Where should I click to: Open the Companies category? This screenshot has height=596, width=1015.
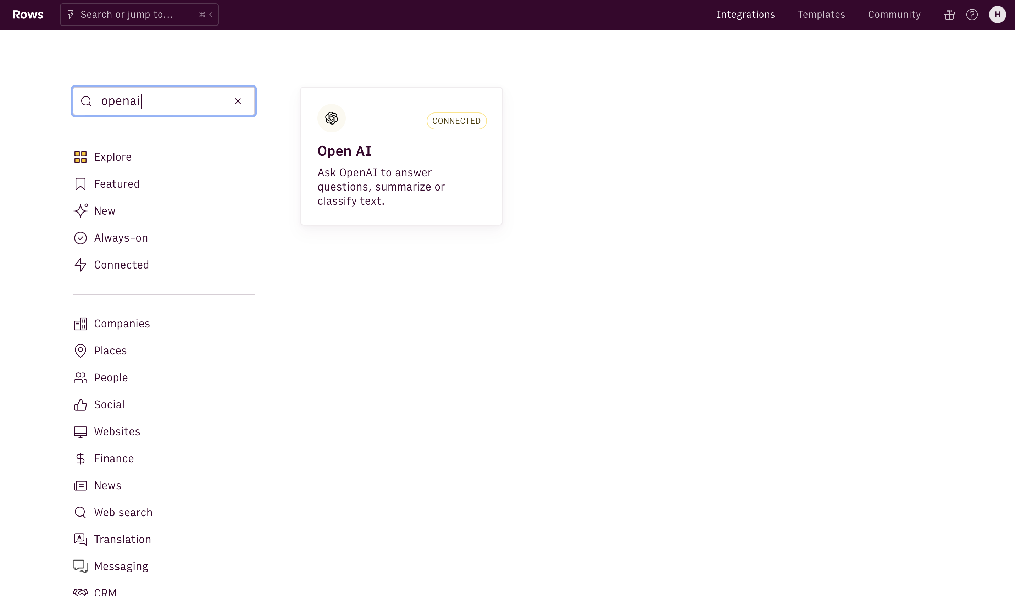122,324
